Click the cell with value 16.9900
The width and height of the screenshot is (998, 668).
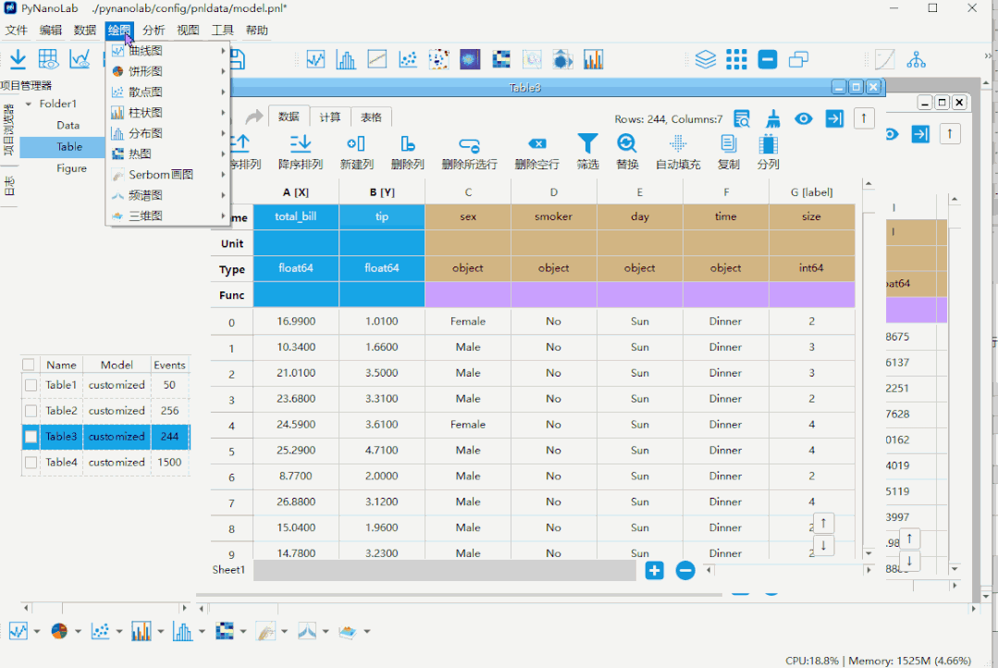pos(296,322)
